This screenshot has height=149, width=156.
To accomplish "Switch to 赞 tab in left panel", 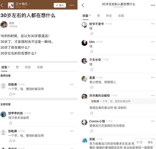I will click(17, 67).
